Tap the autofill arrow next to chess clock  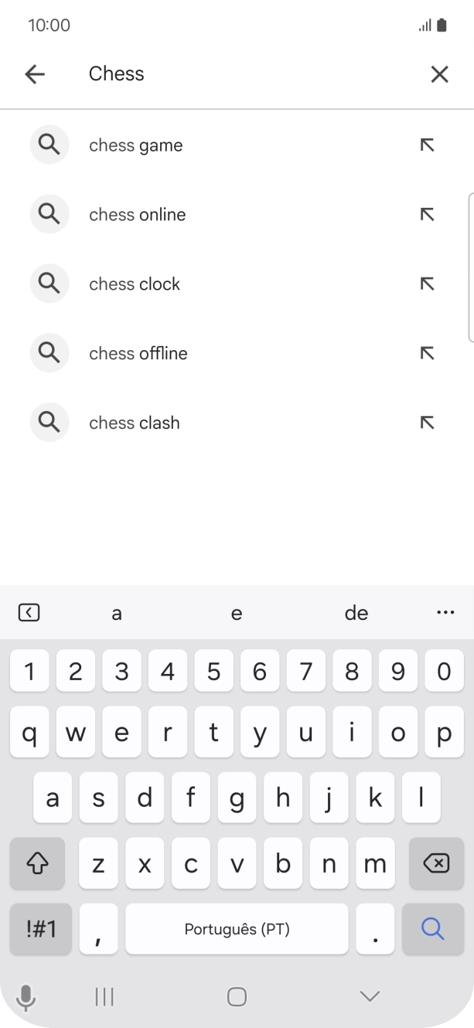[427, 284]
